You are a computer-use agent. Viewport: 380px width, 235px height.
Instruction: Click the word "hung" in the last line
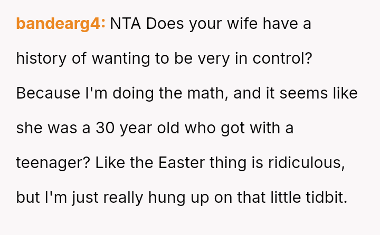[164, 198]
